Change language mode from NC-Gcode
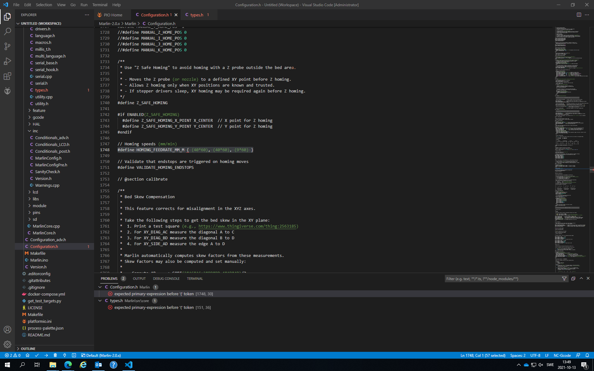This screenshot has height=371, width=594. click(562, 355)
